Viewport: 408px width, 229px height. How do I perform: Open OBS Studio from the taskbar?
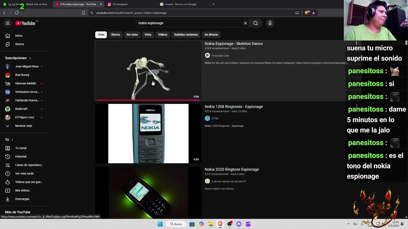(229, 224)
